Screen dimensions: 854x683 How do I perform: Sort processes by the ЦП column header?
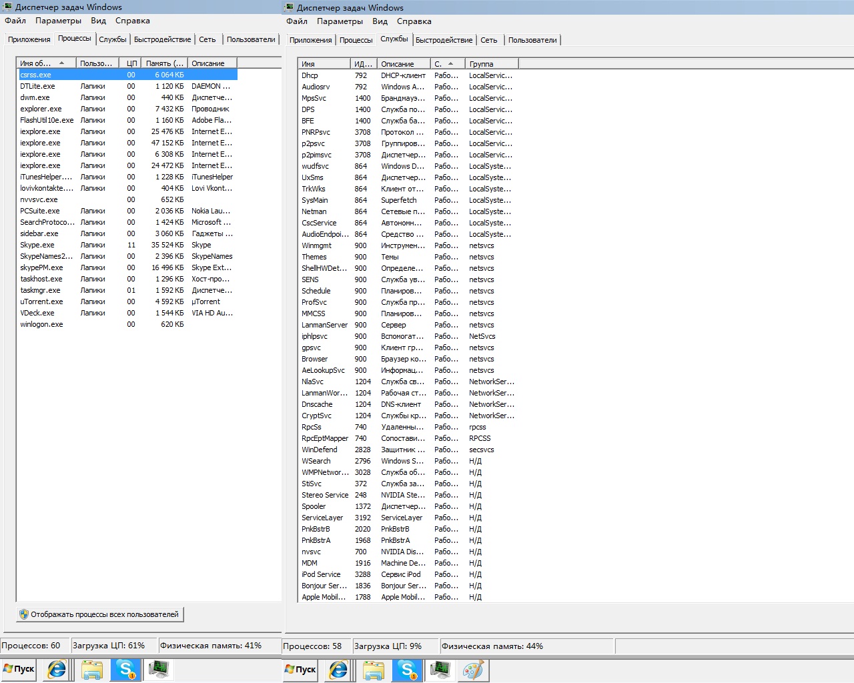[x=131, y=63]
